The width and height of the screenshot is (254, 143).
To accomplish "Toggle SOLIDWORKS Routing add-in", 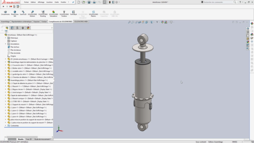I will tap(43, 14).
